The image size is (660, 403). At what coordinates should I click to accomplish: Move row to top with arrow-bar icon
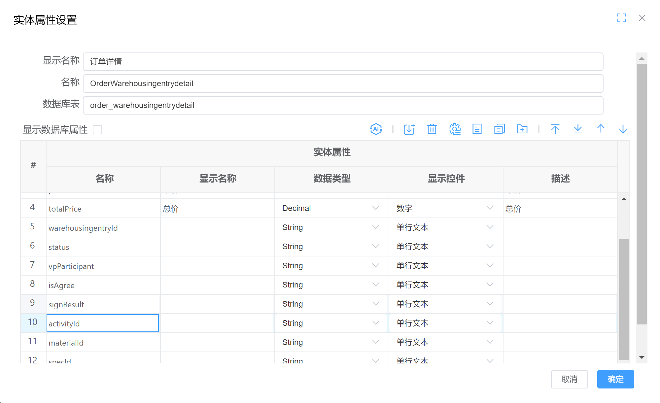click(x=555, y=129)
